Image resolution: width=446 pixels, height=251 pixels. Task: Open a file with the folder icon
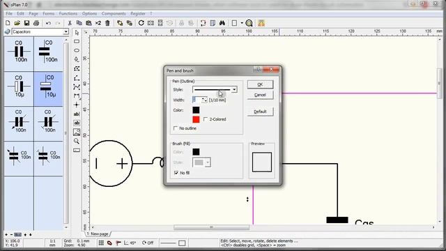17,23
